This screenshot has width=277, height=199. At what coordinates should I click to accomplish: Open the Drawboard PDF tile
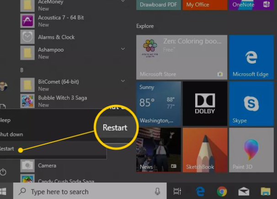click(x=159, y=5)
